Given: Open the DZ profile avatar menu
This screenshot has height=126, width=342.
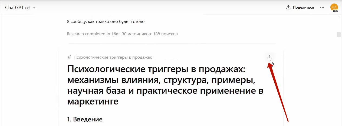Looking at the screenshot, I should [334, 7].
